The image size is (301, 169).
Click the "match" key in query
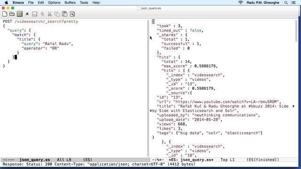pos(20,35)
